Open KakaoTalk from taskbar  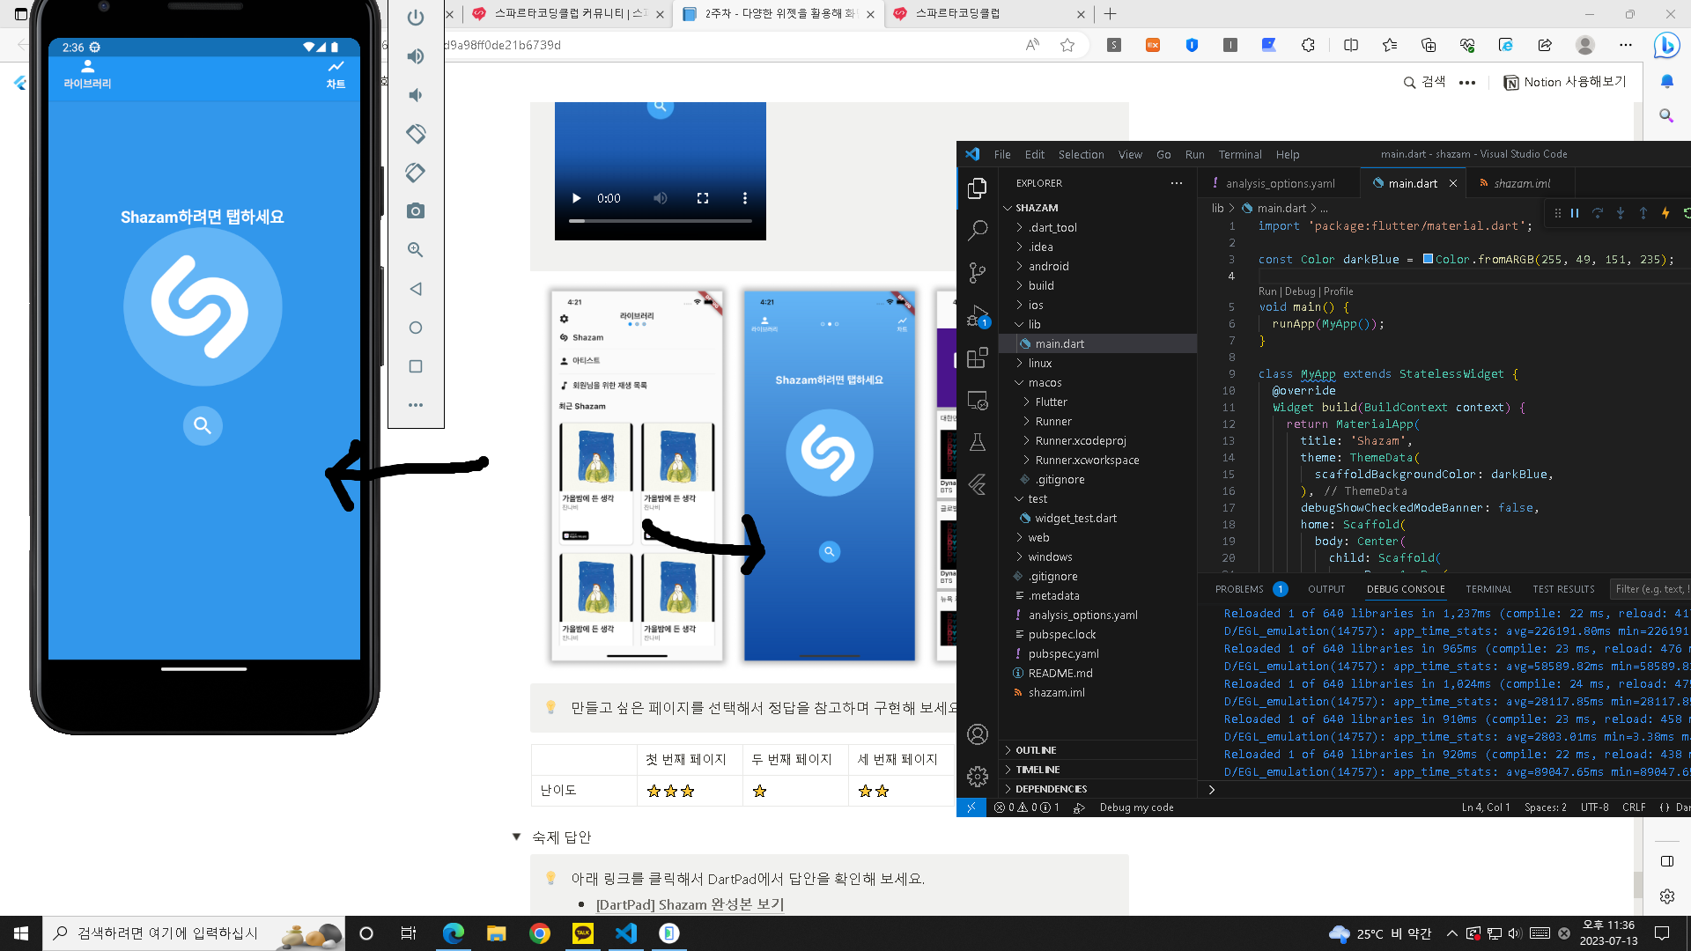point(583,933)
